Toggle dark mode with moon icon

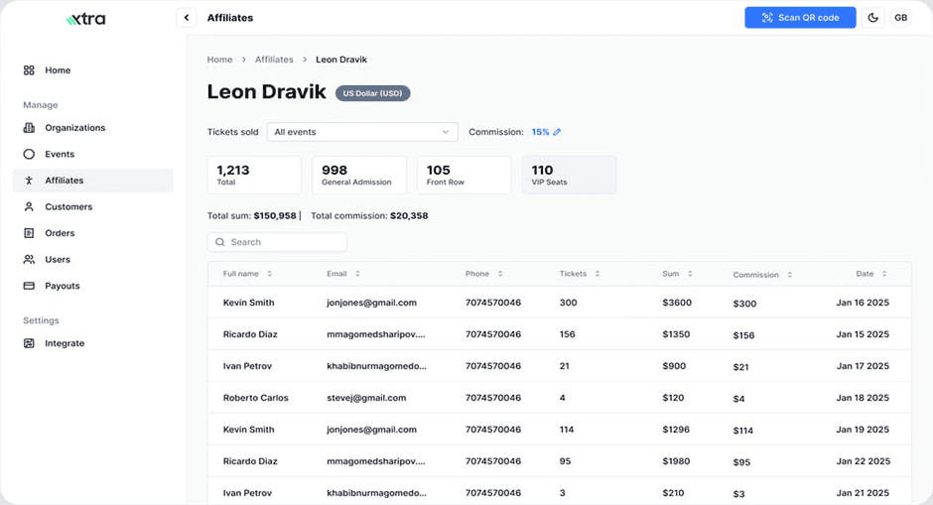point(872,18)
